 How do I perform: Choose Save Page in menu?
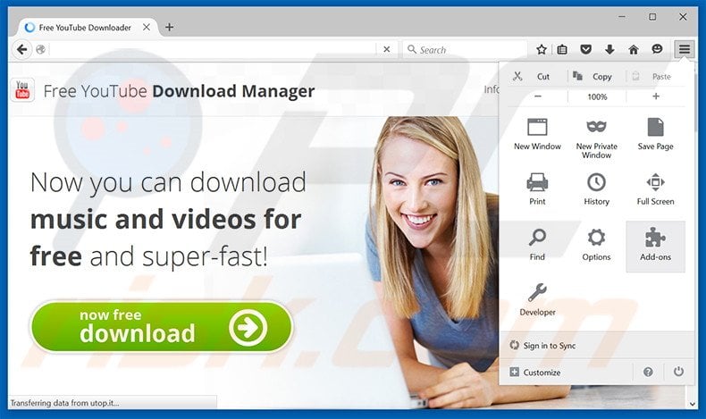656,135
